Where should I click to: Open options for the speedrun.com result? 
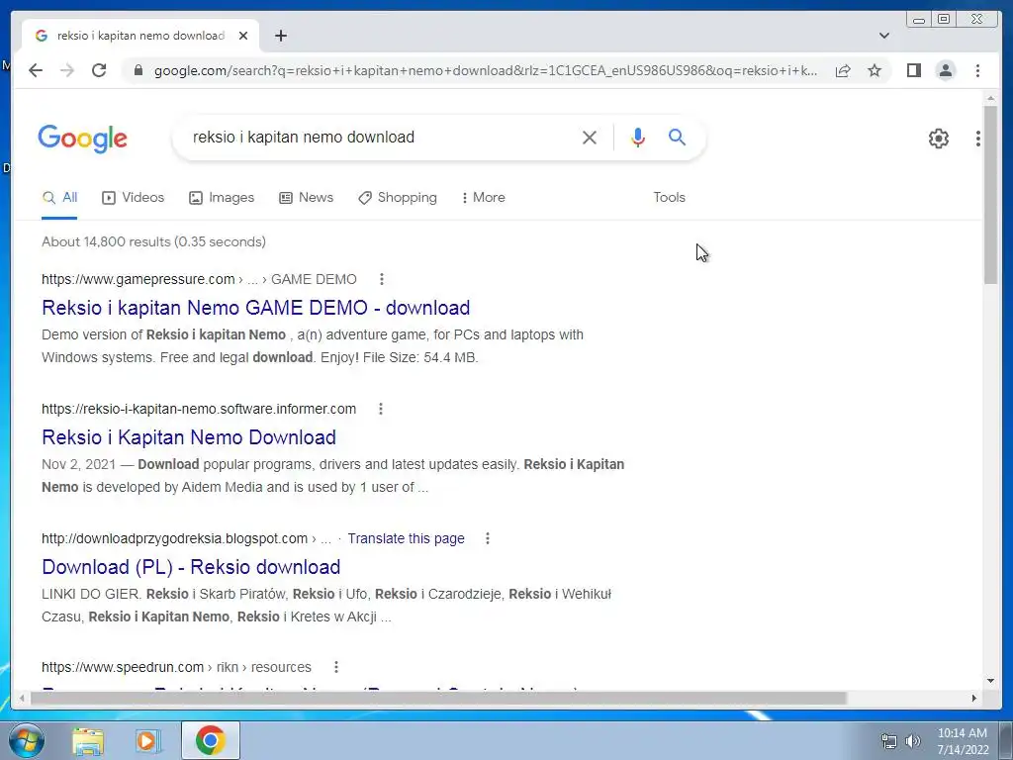(336, 667)
